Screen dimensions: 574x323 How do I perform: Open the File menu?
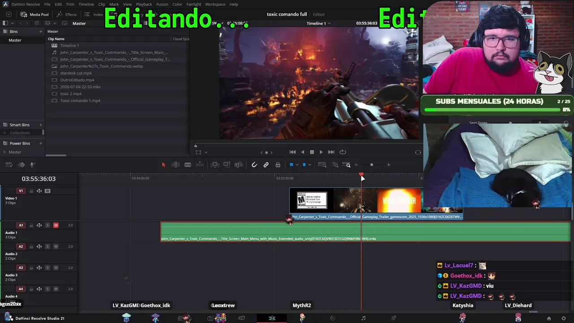coord(47,4)
